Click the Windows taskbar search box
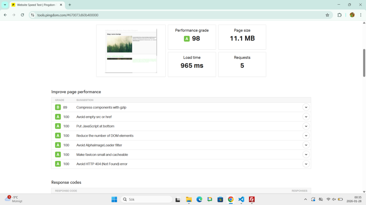The image size is (366, 205). tap(147, 199)
